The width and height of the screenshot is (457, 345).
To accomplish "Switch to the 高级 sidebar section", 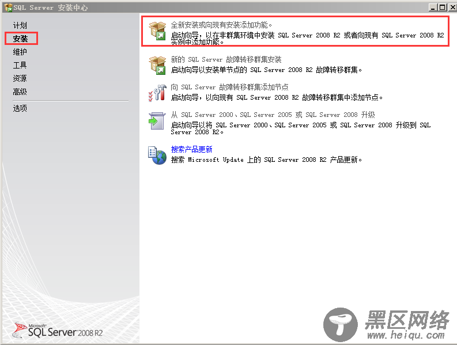I will [x=20, y=92].
